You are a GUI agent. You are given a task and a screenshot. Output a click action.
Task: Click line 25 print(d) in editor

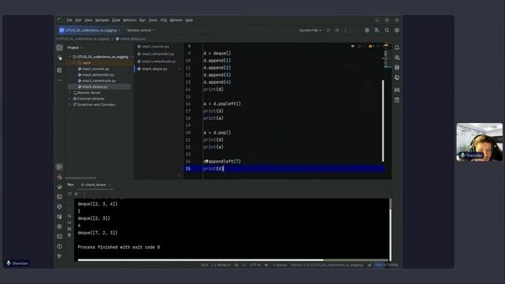click(x=213, y=169)
